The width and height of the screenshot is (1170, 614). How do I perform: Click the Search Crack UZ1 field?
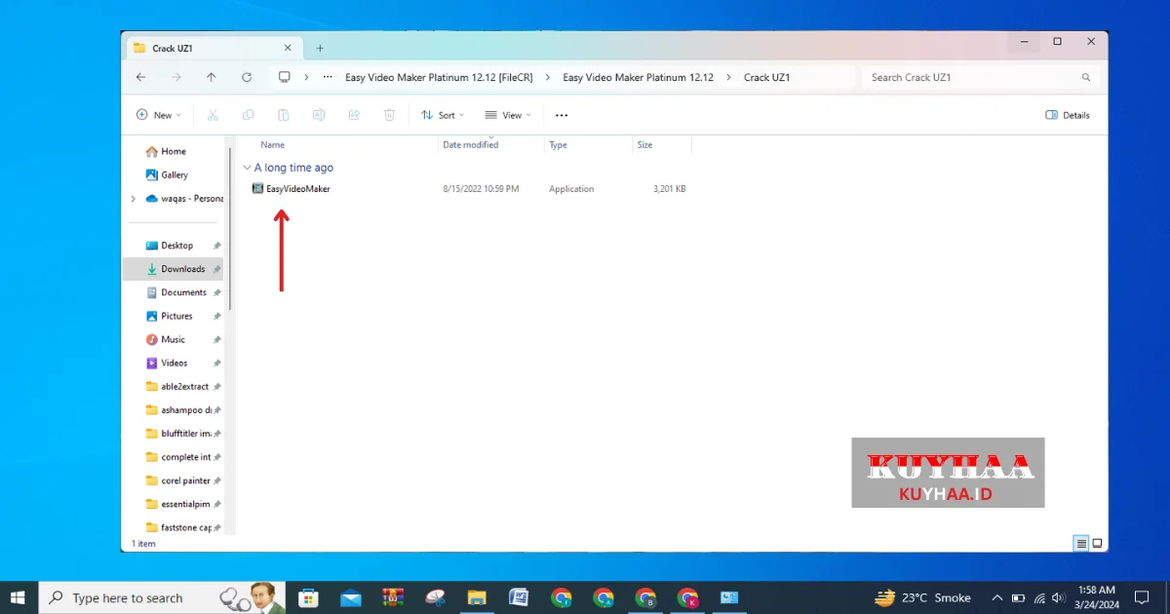980,77
